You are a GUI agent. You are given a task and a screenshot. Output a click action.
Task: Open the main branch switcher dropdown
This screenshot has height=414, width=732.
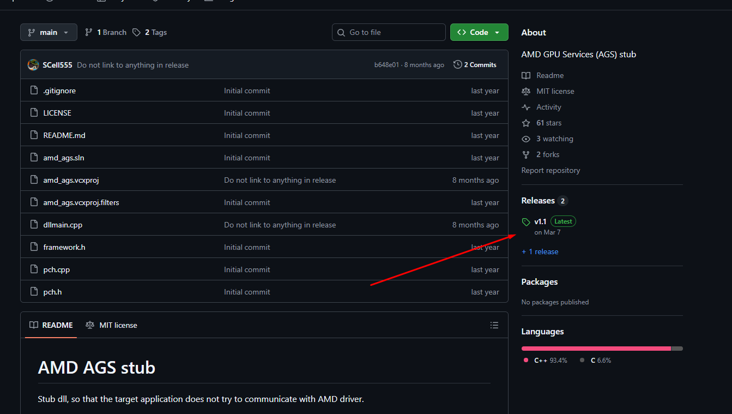pos(49,32)
